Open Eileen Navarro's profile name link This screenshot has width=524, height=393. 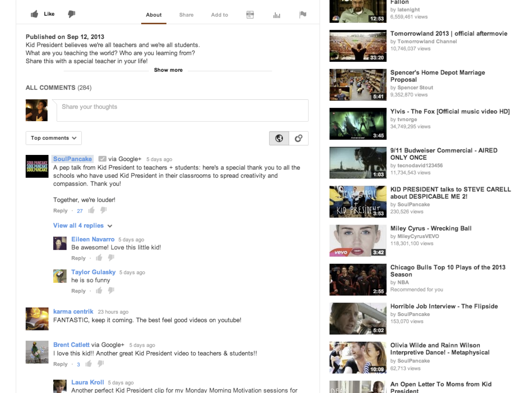point(93,239)
